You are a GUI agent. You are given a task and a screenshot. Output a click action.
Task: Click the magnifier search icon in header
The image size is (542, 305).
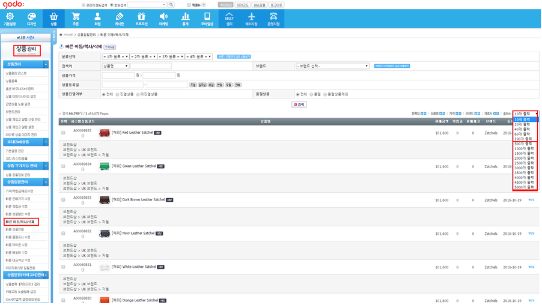point(171,4)
